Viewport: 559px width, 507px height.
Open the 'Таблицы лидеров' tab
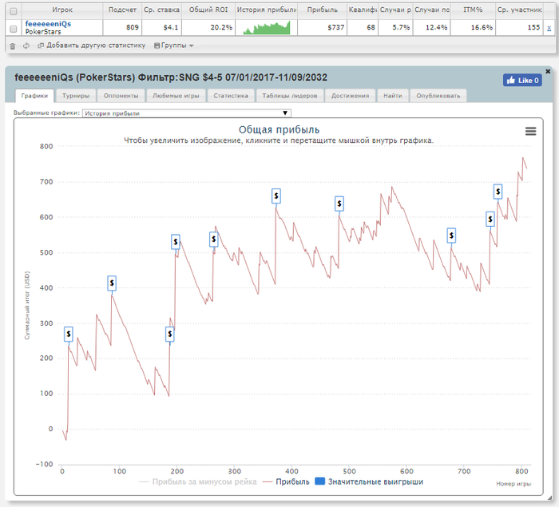point(289,96)
